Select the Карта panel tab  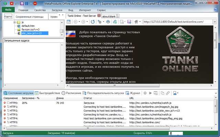point(8,16)
